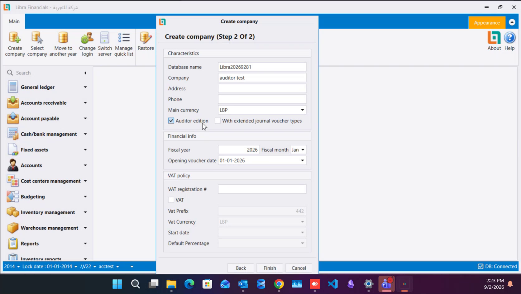Open Google Chrome from the taskbar
This screenshot has height=294, width=521.
click(x=279, y=284)
